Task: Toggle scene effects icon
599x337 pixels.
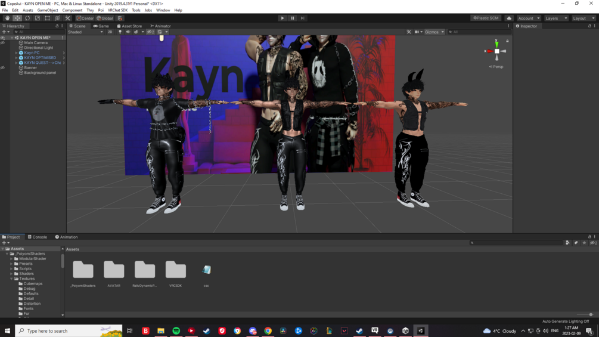Action: [x=136, y=32]
